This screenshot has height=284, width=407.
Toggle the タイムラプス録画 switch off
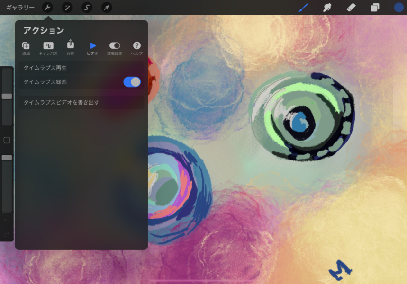click(132, 82)
